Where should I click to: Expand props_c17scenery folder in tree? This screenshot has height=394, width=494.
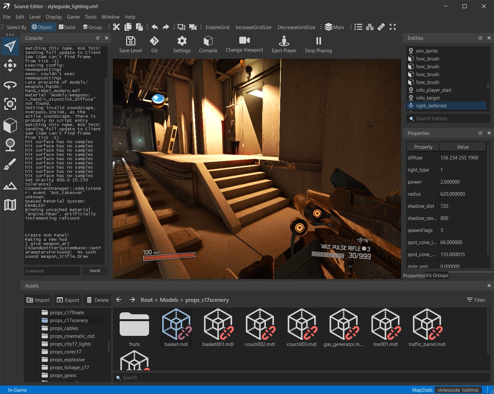click(36, 320)
